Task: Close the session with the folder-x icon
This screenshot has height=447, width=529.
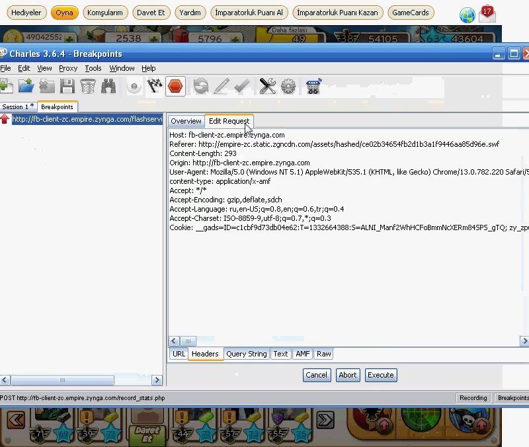Action: [47, 87]
